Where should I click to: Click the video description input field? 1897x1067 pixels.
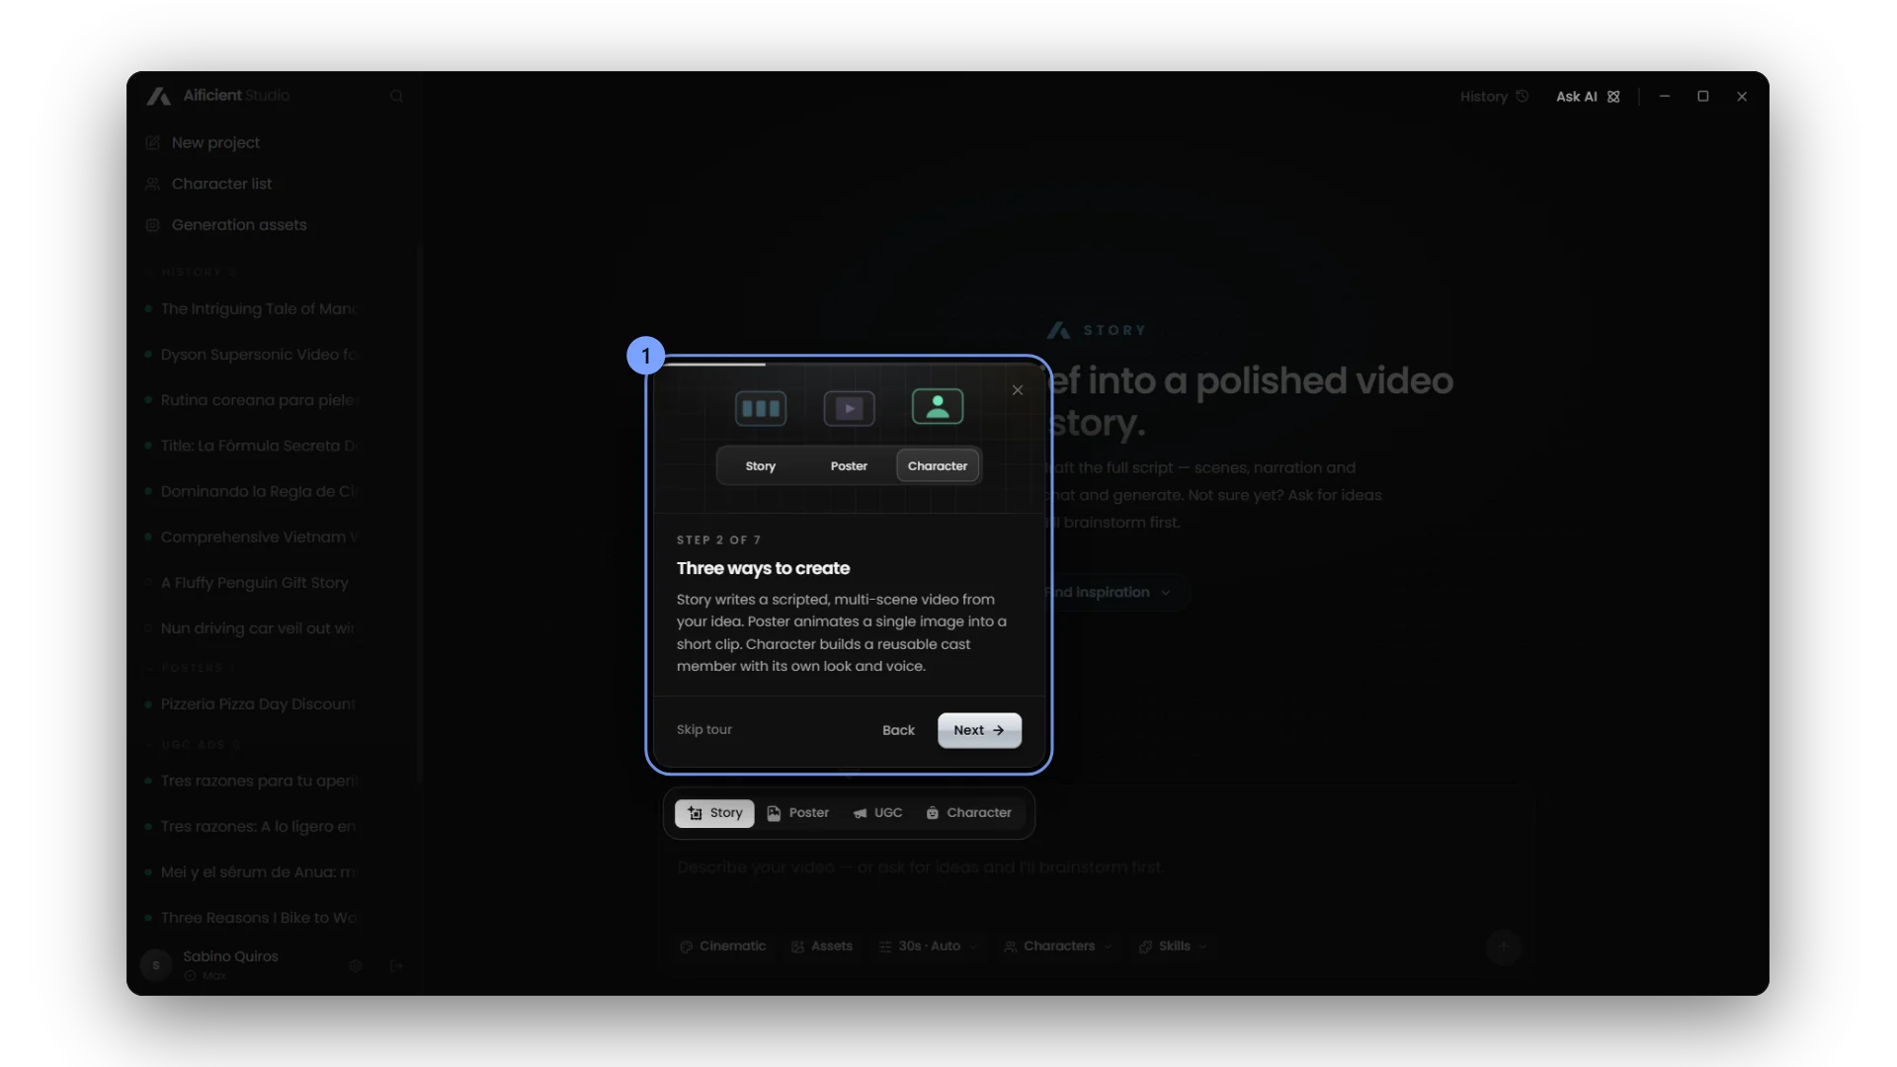(x=1095, y=867)
